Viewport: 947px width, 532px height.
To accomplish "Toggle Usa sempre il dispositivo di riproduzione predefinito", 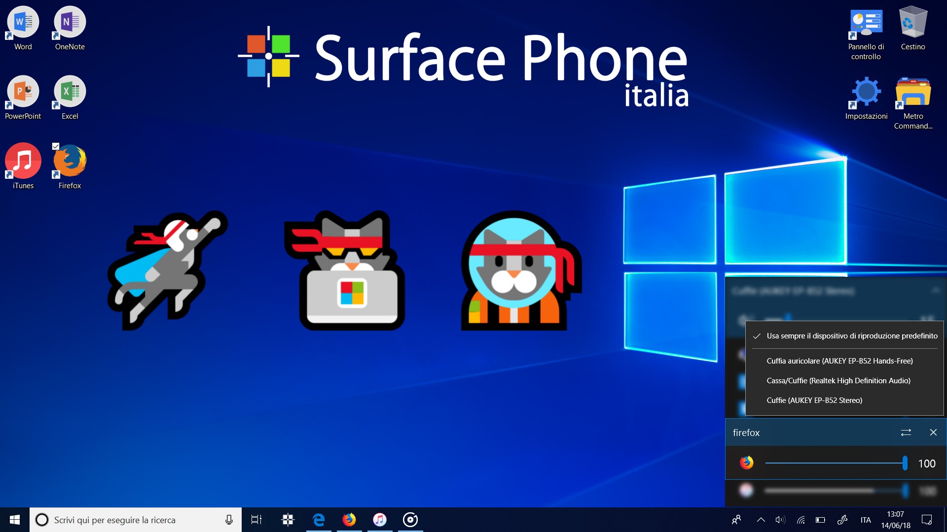I will [x=844, y=336].
